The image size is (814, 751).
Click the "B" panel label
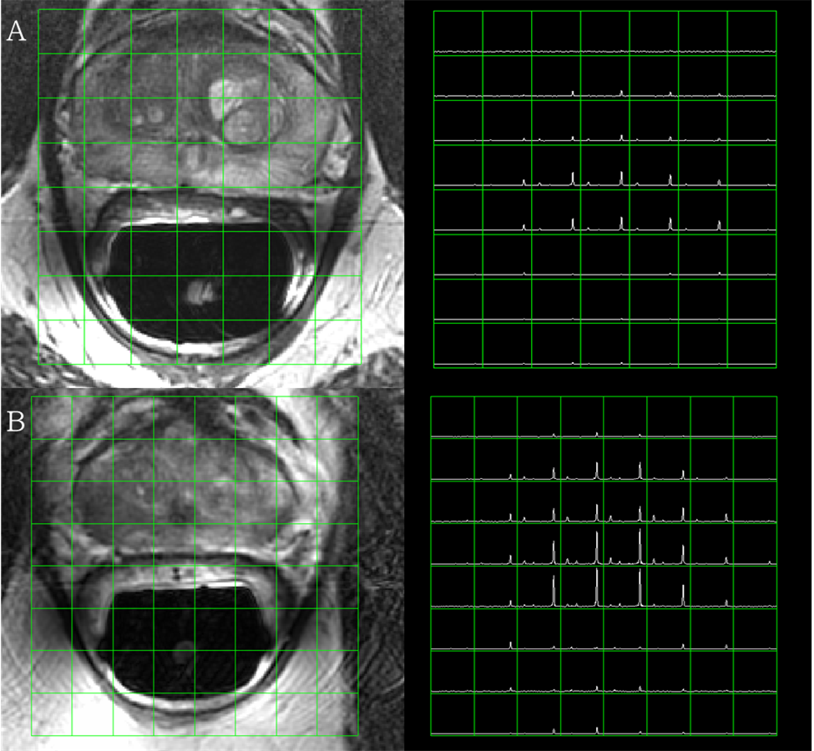(x=16, y=422)
